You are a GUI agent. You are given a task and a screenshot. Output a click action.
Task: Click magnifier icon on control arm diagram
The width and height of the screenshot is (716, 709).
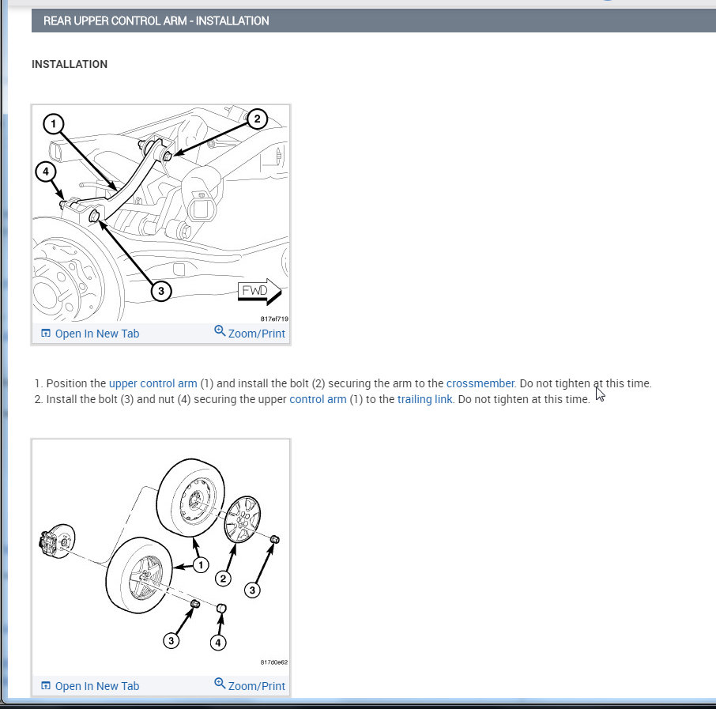220,330
